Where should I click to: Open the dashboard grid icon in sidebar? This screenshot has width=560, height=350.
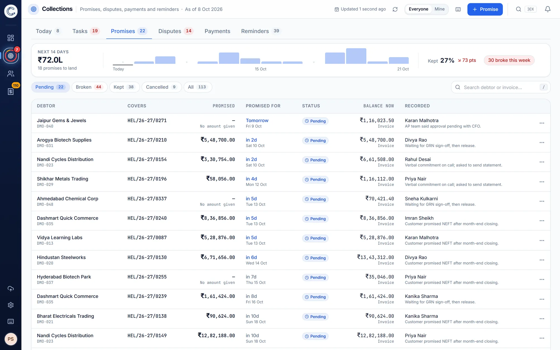(x=11, y=38)
